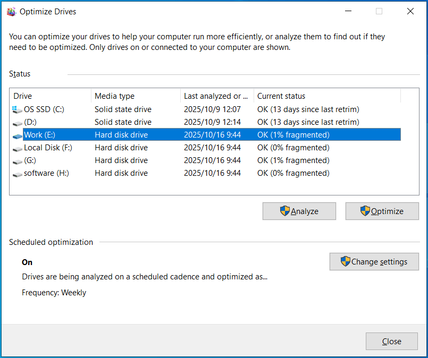This screenshot has height=358, width=428.
Task: Sort drives using the Drive column header
Action: [x=49, y=96]
